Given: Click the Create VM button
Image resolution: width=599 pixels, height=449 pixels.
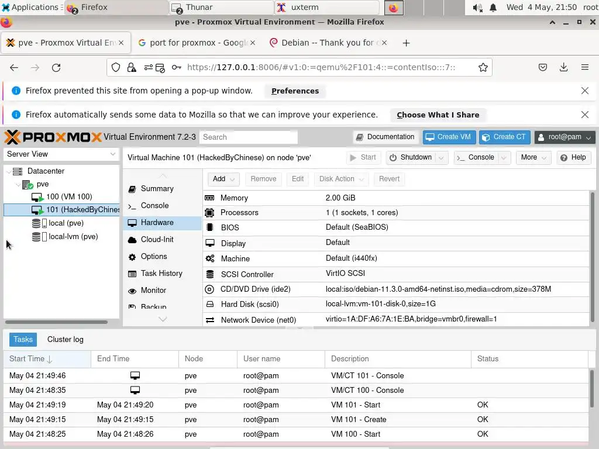Looking at the screenshot, I should point(449,137).
